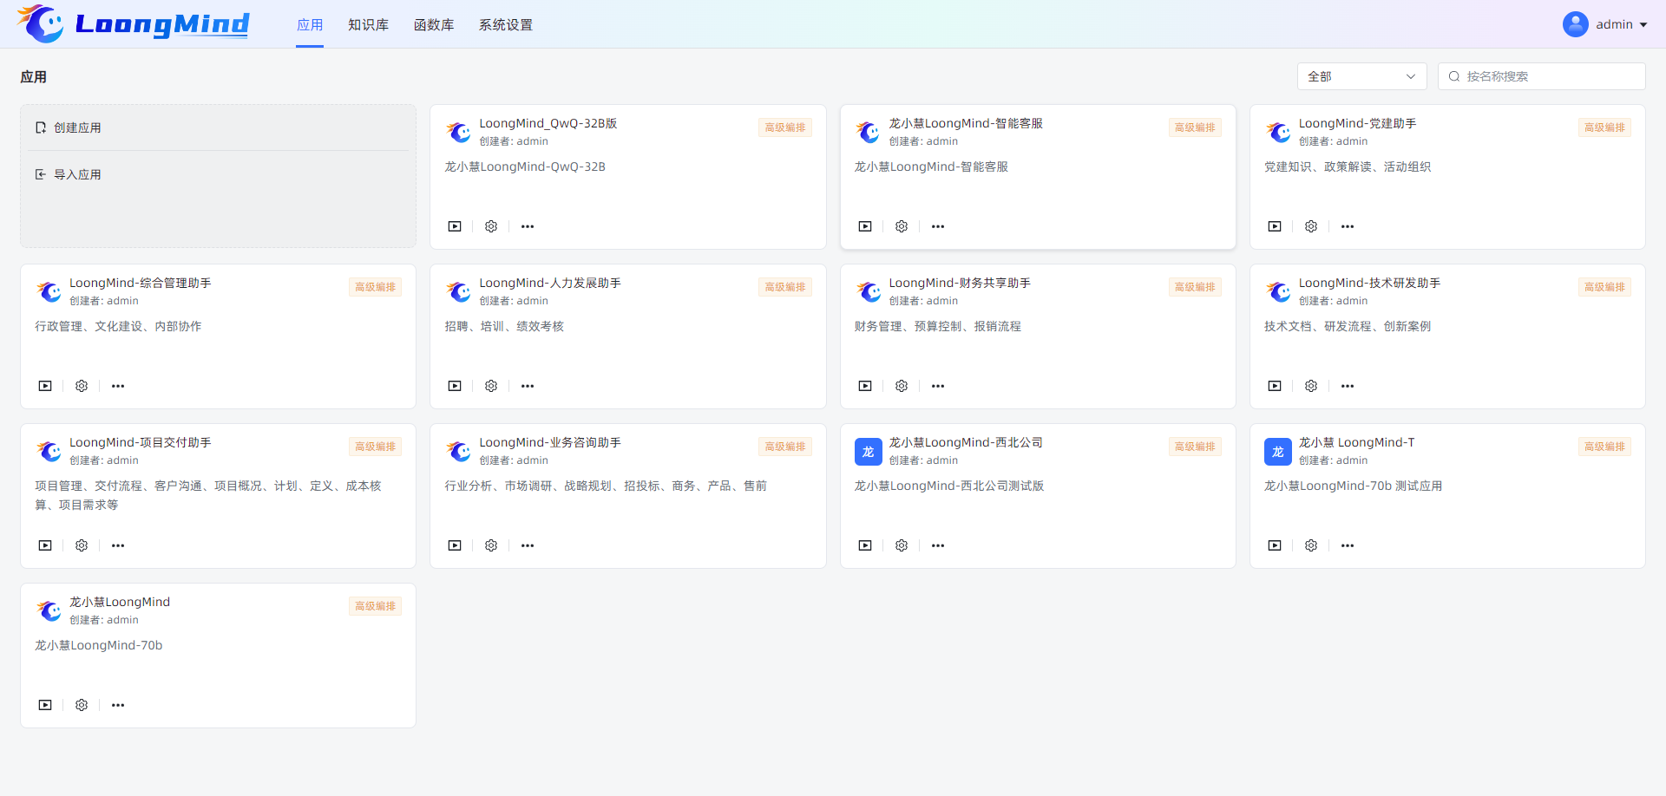
Task: Open more options for LoongMind-党建助手
Action: (1348, 226)
